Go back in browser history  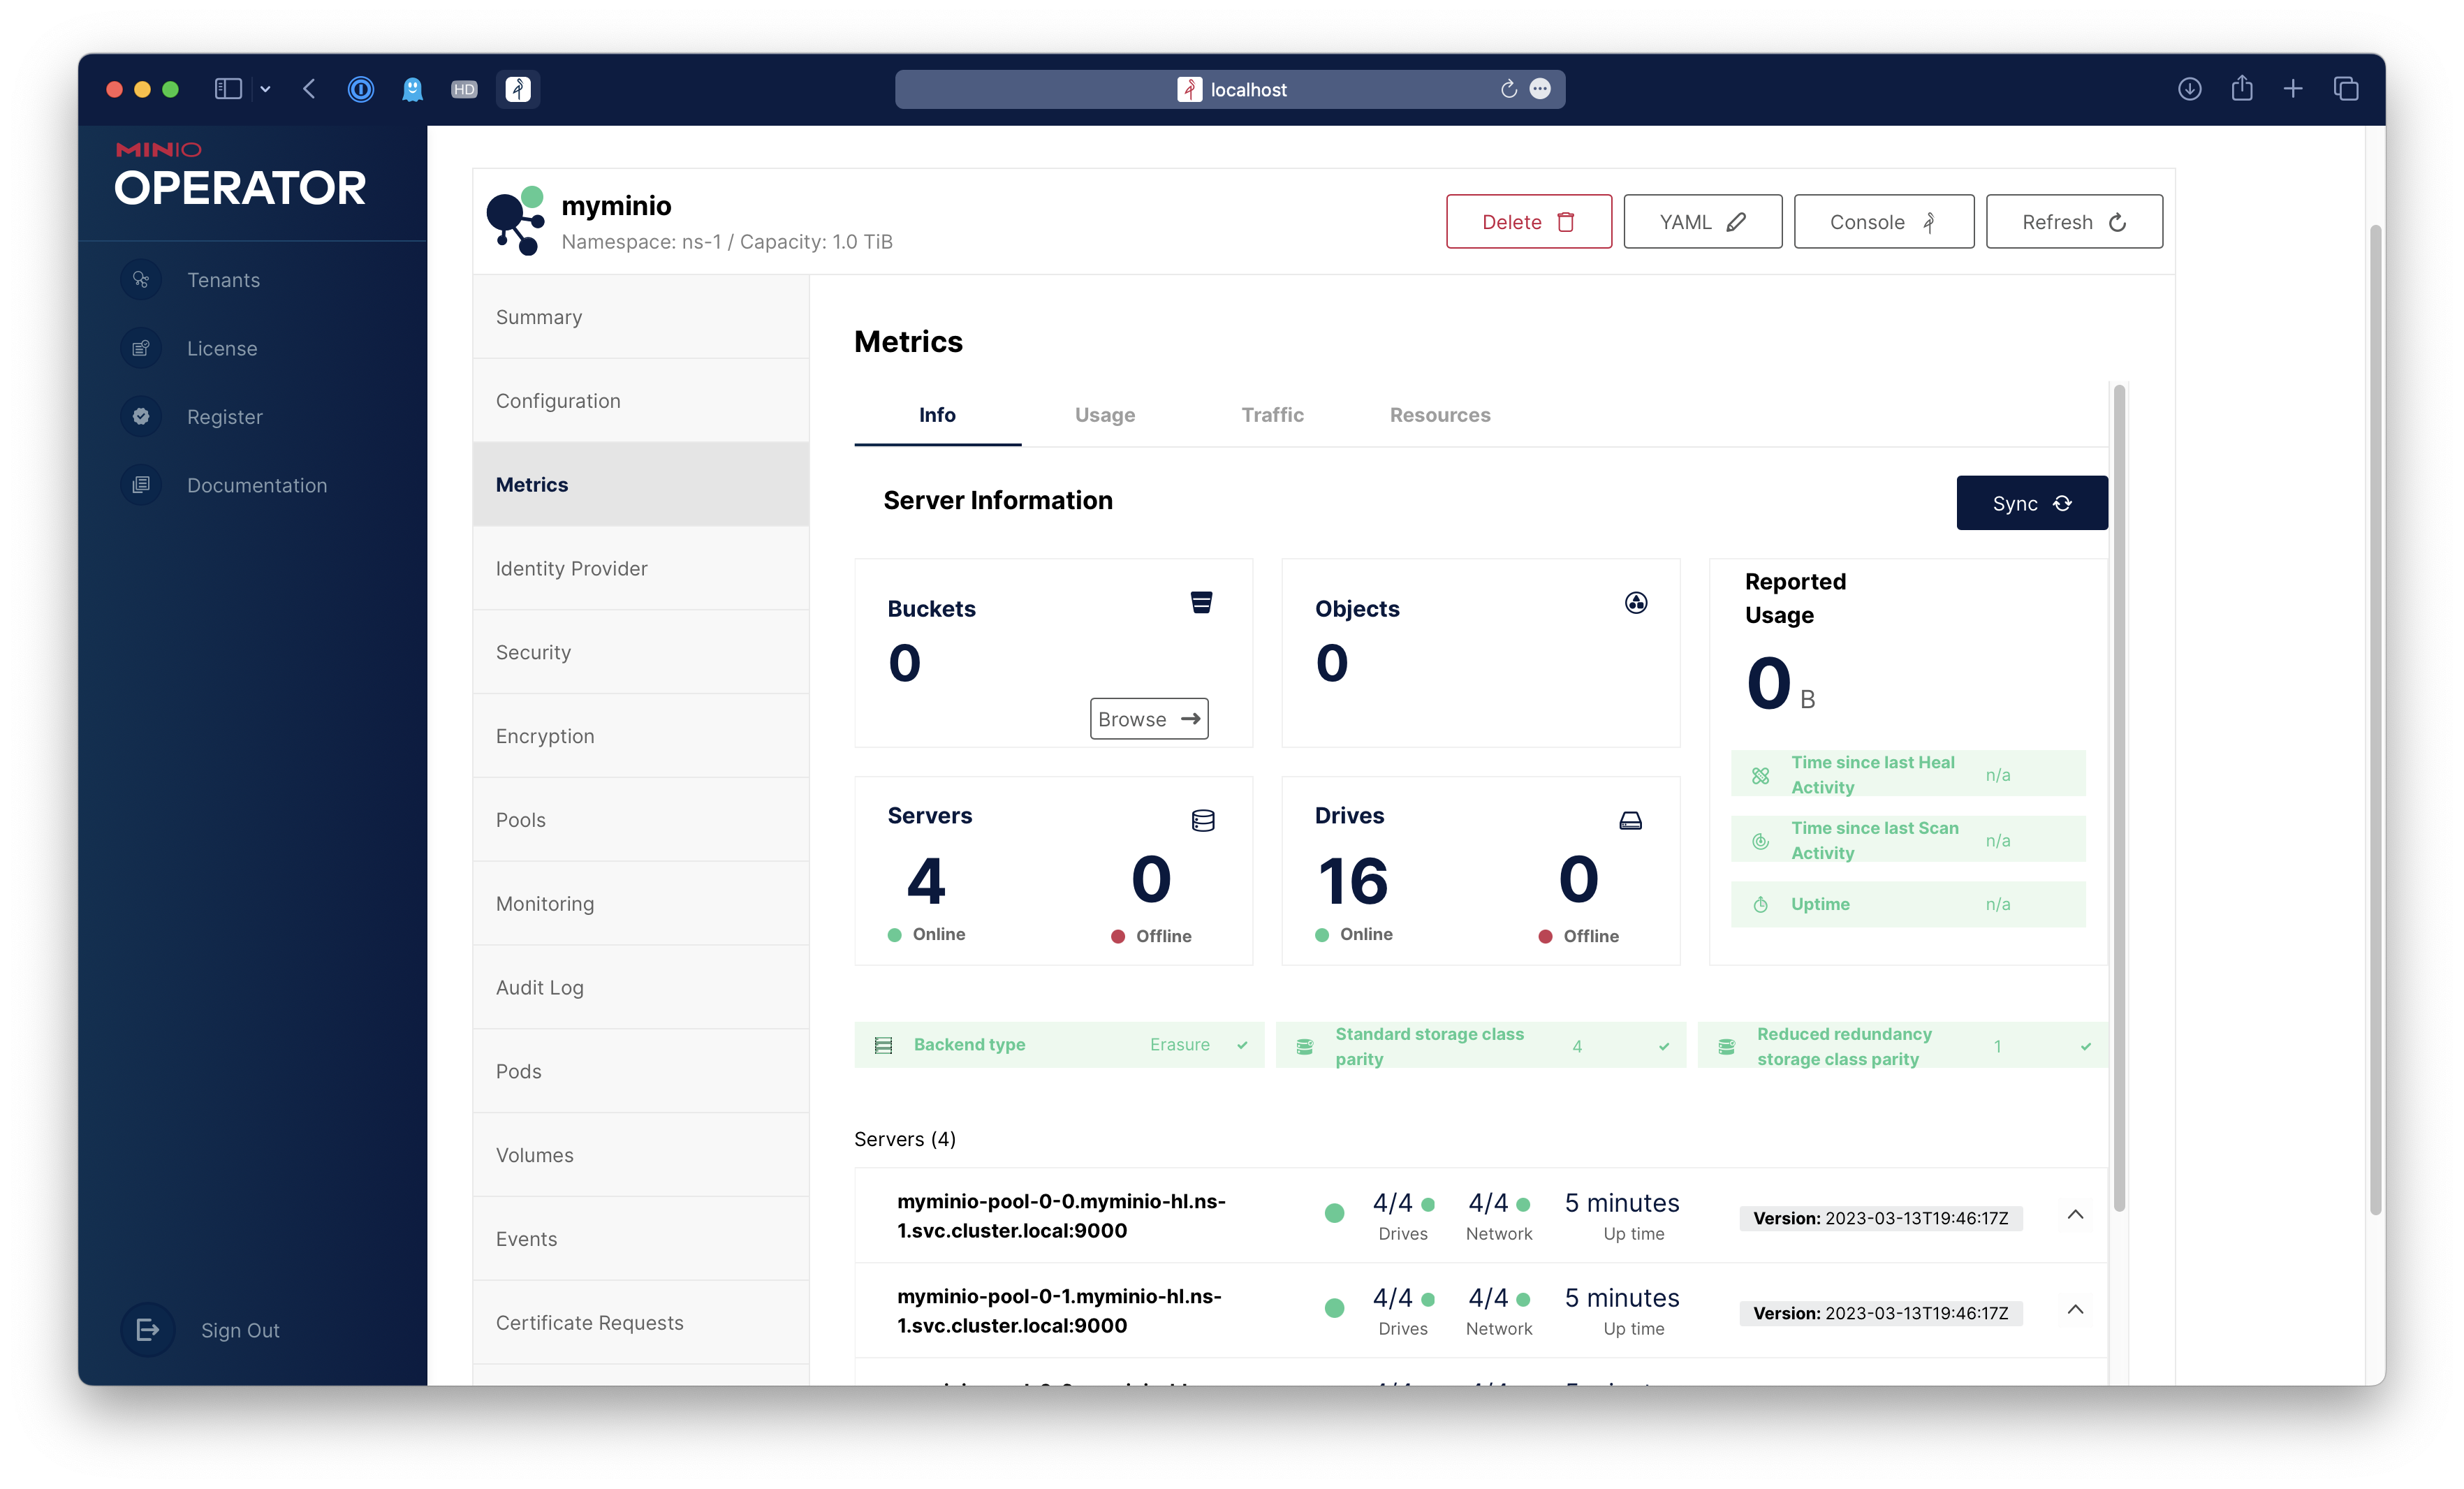click(309, 89)
